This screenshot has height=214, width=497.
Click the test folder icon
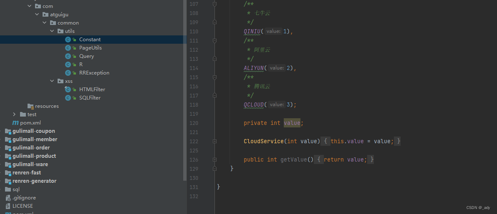(23, 114)
